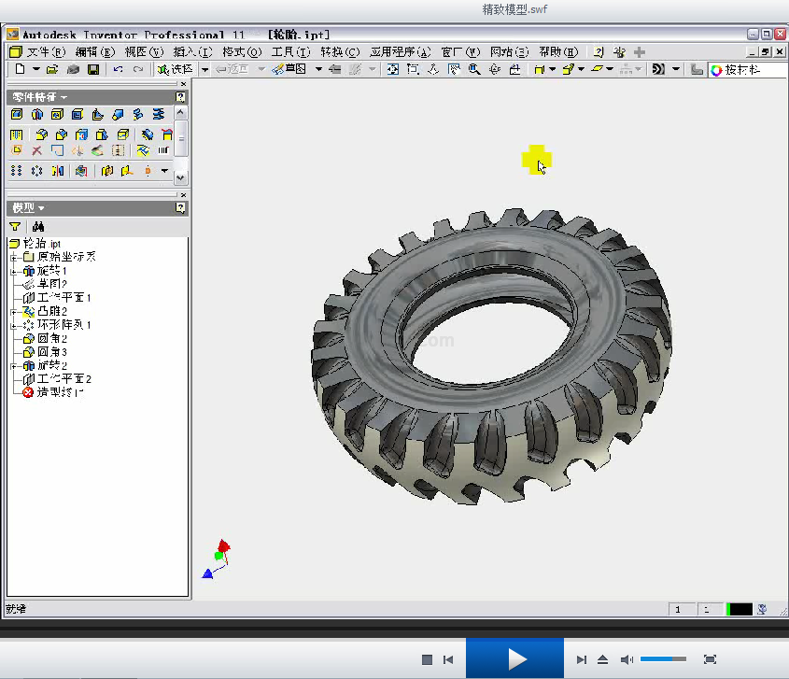Click the Revolve feature icon in panel
This screenshot has height=679, width=789.
point(37,114)
